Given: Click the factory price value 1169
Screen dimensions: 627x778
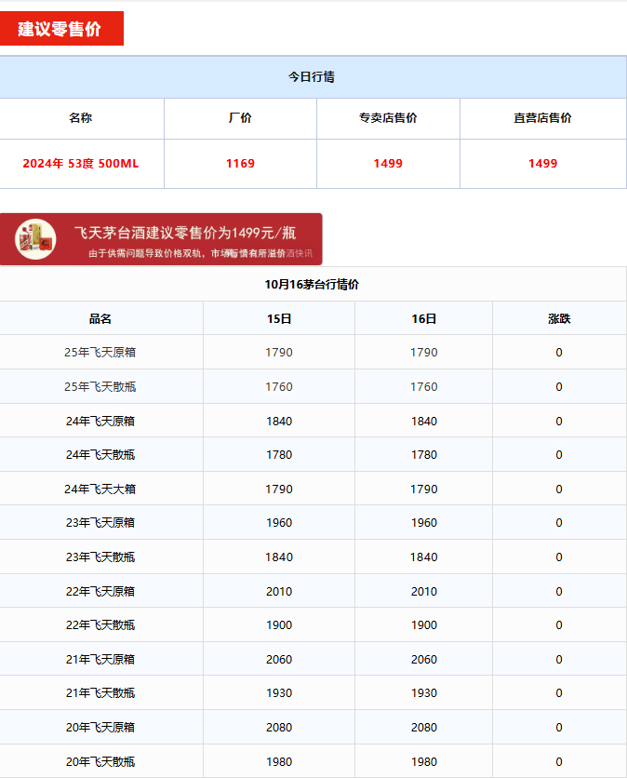Looking at the screenshot, I should pos(240,164).
